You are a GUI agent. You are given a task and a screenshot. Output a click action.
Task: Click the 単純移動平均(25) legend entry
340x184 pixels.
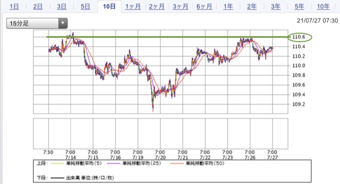tap(142, 164)
